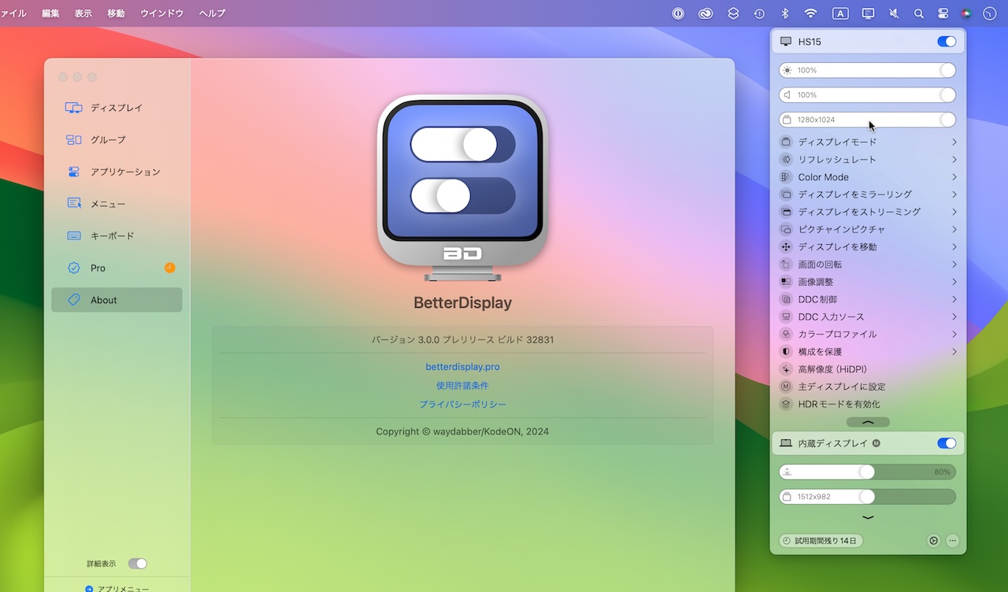Click the play circle button in popup footer
This screenshot has width=1008, height=592.
933,541
